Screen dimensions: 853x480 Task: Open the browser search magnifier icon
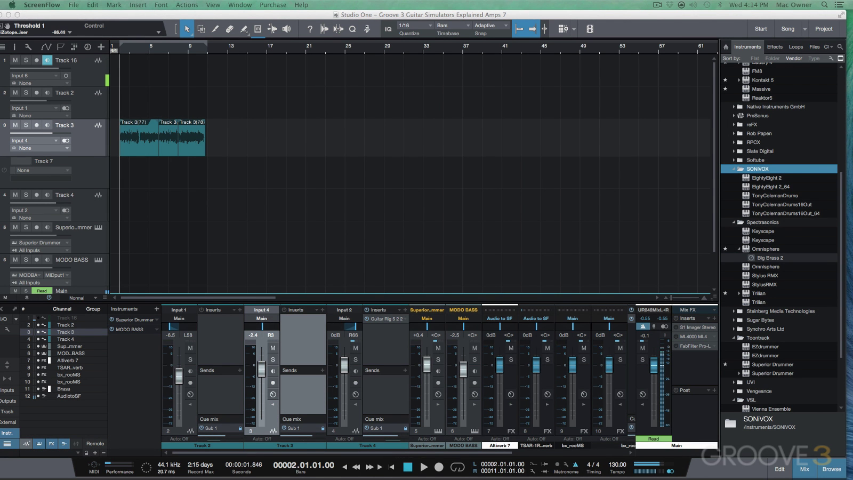point(840,47)
